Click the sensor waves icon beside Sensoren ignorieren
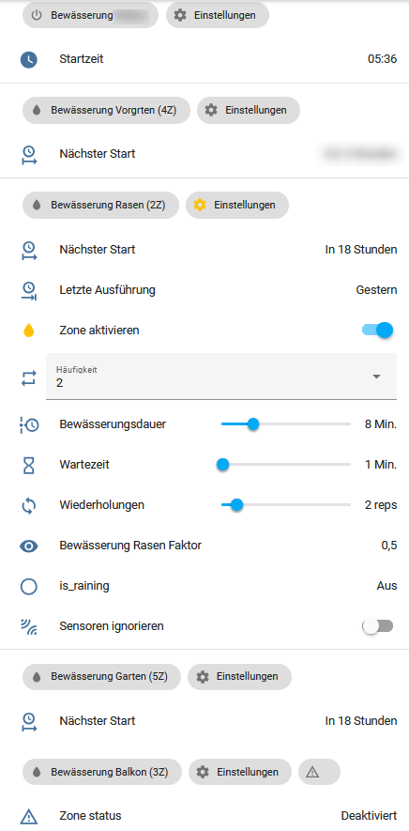Viewport: 409px width, 831px height. click(x=28, y=626)
